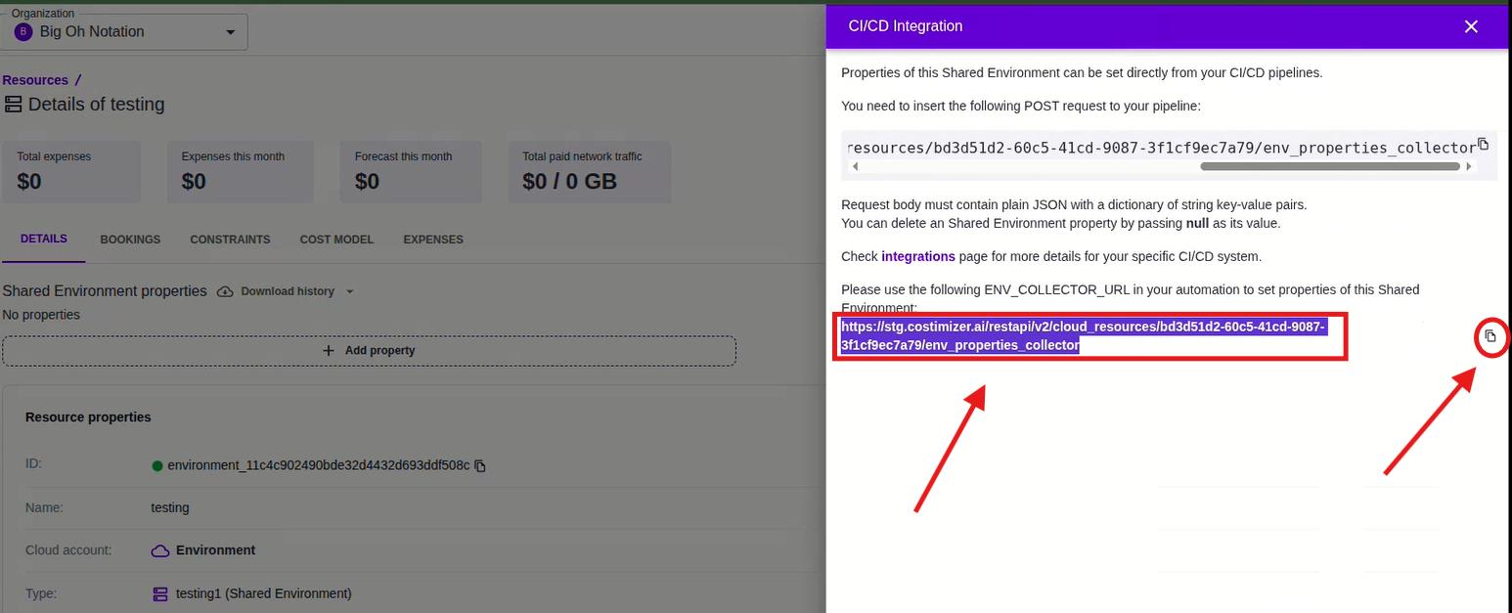This screenshot has height=613, width=1512.
Task: Close the CI/CD Integration panel
Action: click(x=1471, y=26)
